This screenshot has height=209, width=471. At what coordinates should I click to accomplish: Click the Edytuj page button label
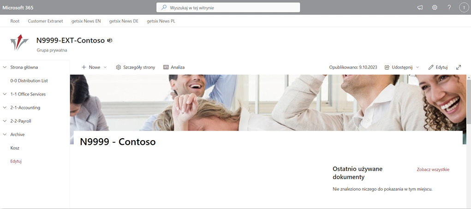pos(441,67)
